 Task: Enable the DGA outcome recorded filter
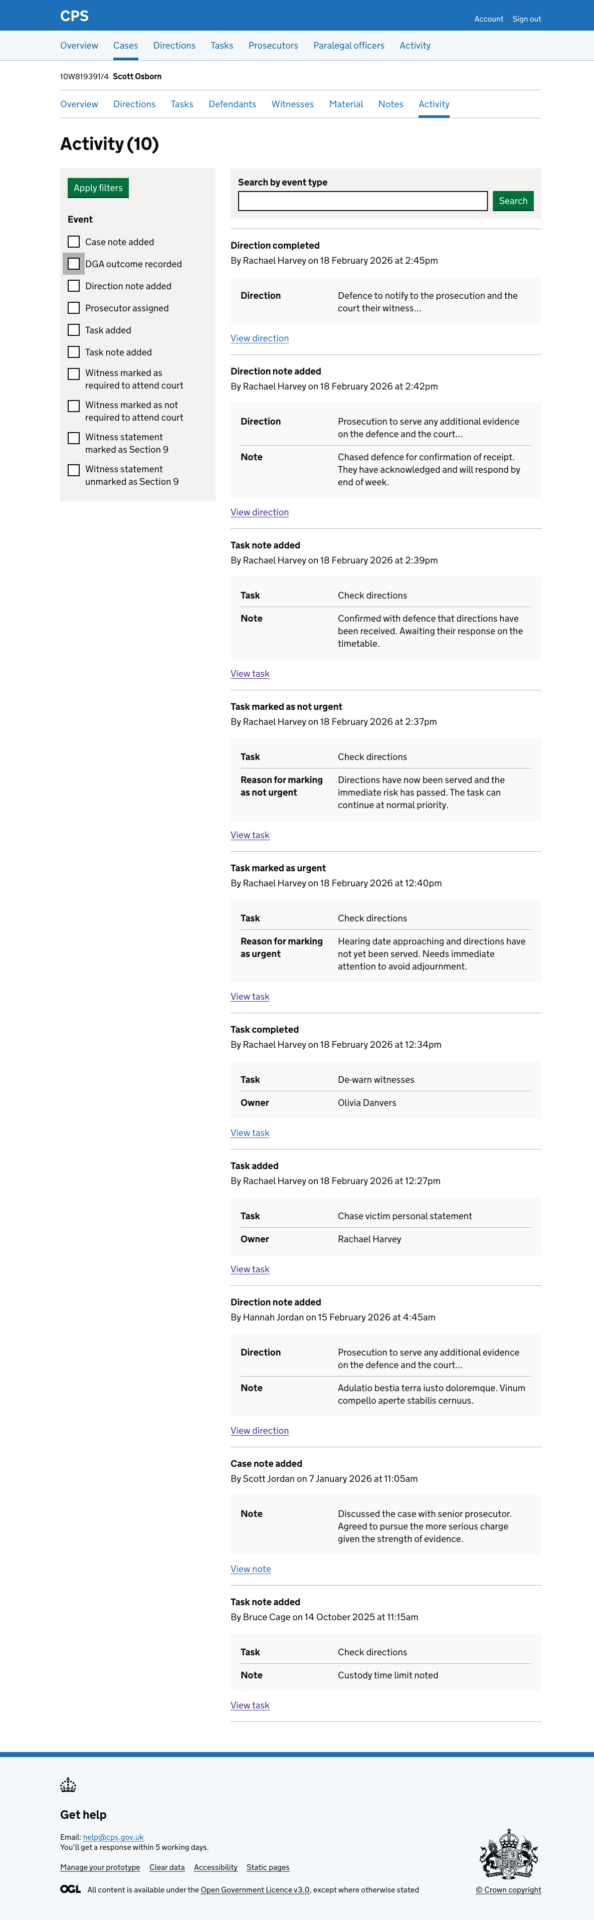click(x=74, y=264)
